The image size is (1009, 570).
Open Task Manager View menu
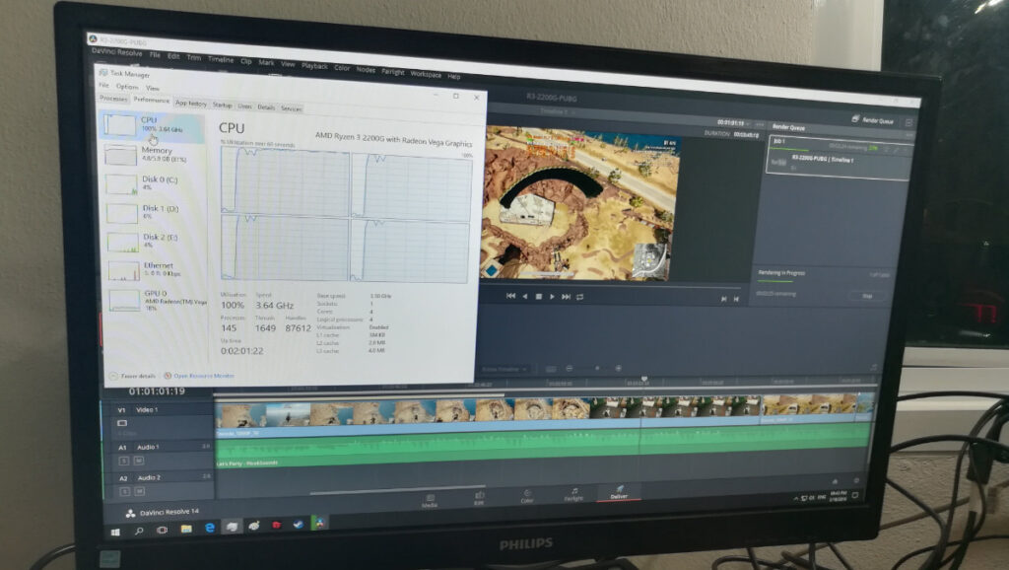pyautogui.click(x=153, y=88)
